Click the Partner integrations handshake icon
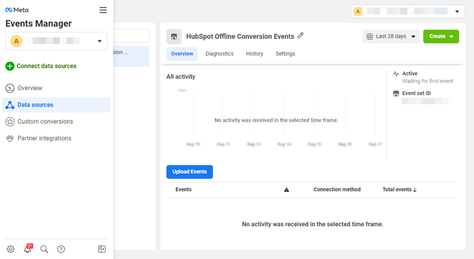This screenshot has width=474, height=259. pos(10,138)
